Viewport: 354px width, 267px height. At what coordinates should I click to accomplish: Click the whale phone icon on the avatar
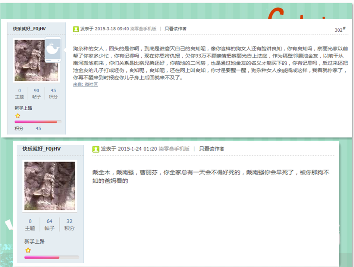coord(53,50)
